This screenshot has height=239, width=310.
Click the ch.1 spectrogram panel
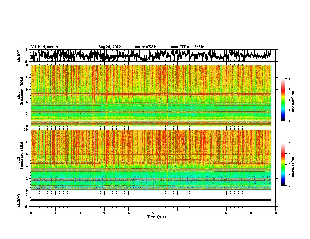click(151, 95)
